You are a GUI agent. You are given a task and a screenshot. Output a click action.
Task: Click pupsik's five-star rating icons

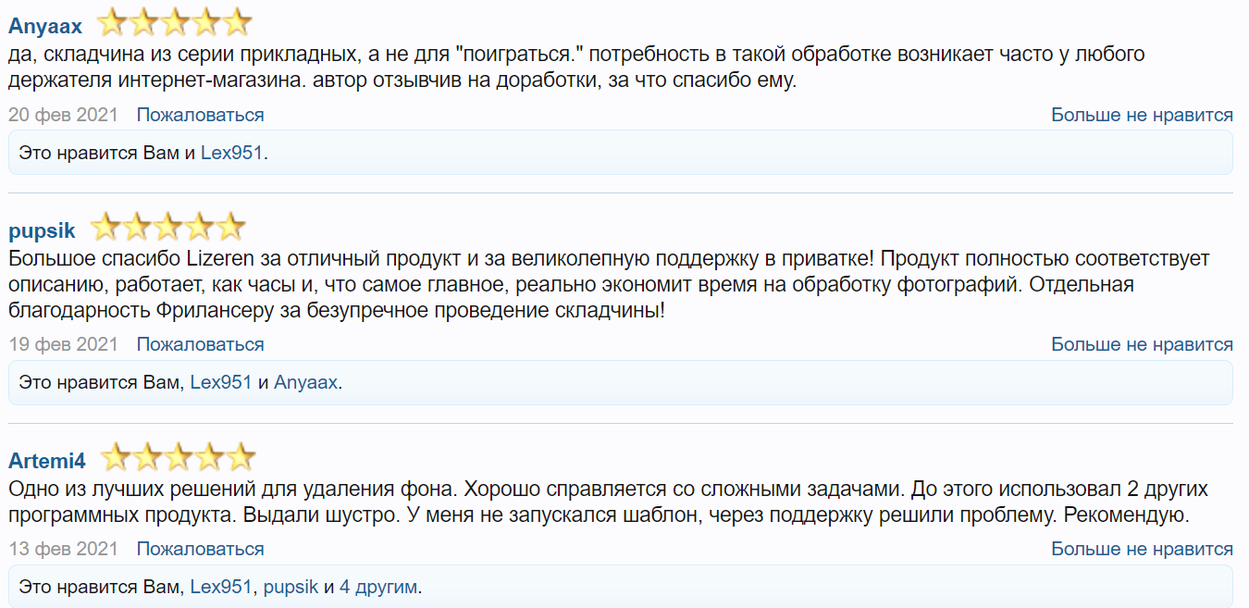[x=167, y=227]
